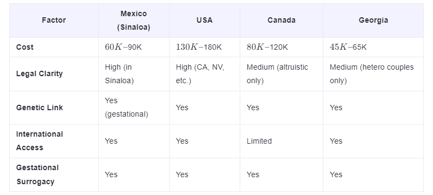Select the Genetic Link row label
The image size is (433, 195).
point(39,107)
